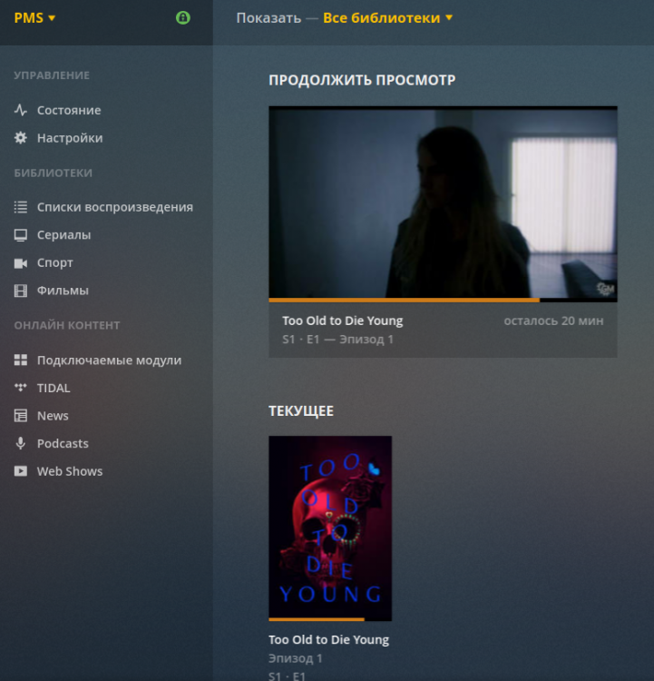
Task: Select Web Shows in the sidebar
Action: (69, 471)
